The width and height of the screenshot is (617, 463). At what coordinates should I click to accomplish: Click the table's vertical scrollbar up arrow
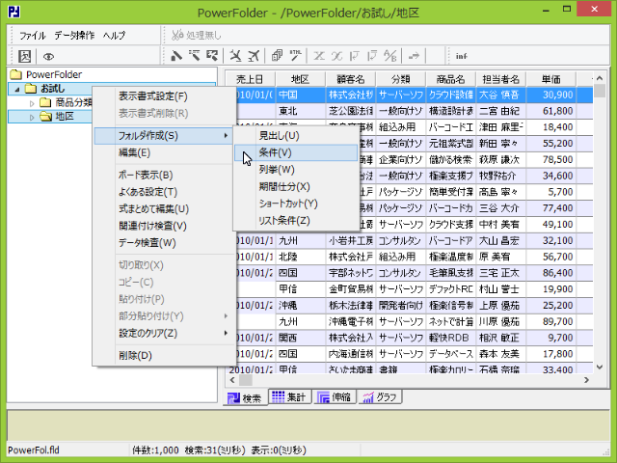[x=600, y=78]
